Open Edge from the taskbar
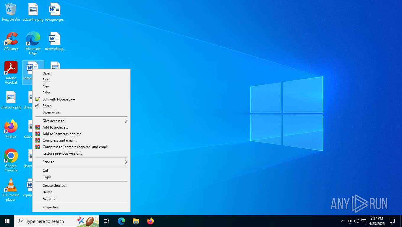The image size is (402, 227). (121, 221)
